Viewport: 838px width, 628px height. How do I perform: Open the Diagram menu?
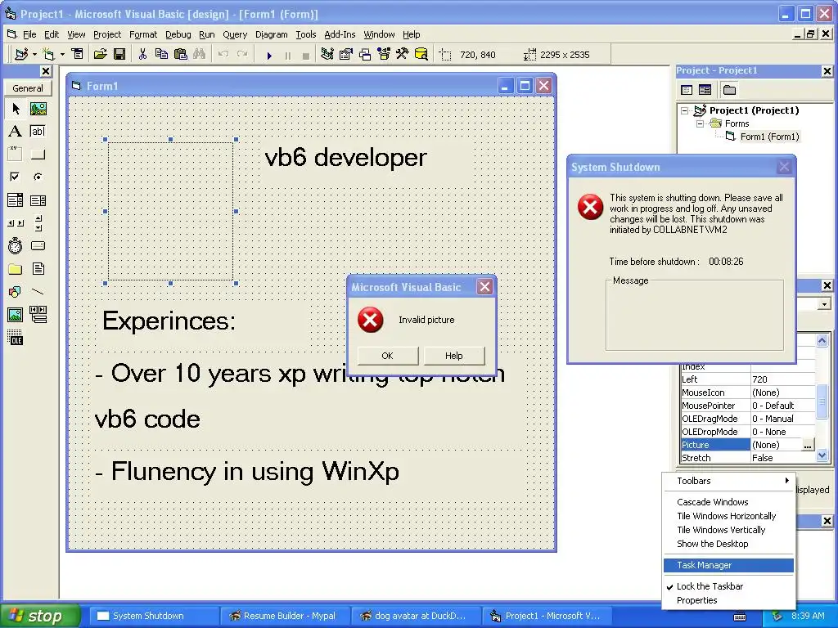[x=271, y=34]
